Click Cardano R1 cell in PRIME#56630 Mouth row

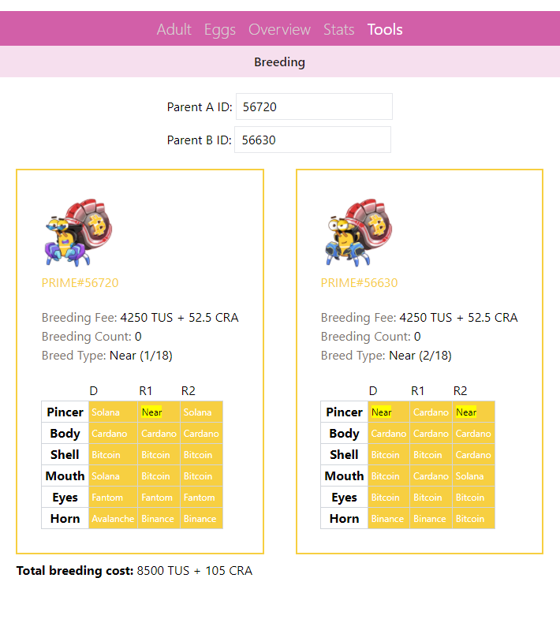coord(431,475)
